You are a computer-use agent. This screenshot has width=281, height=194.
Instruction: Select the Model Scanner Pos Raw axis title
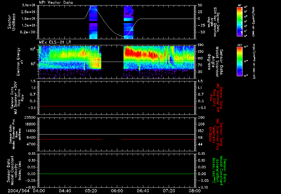coord(15,134)
